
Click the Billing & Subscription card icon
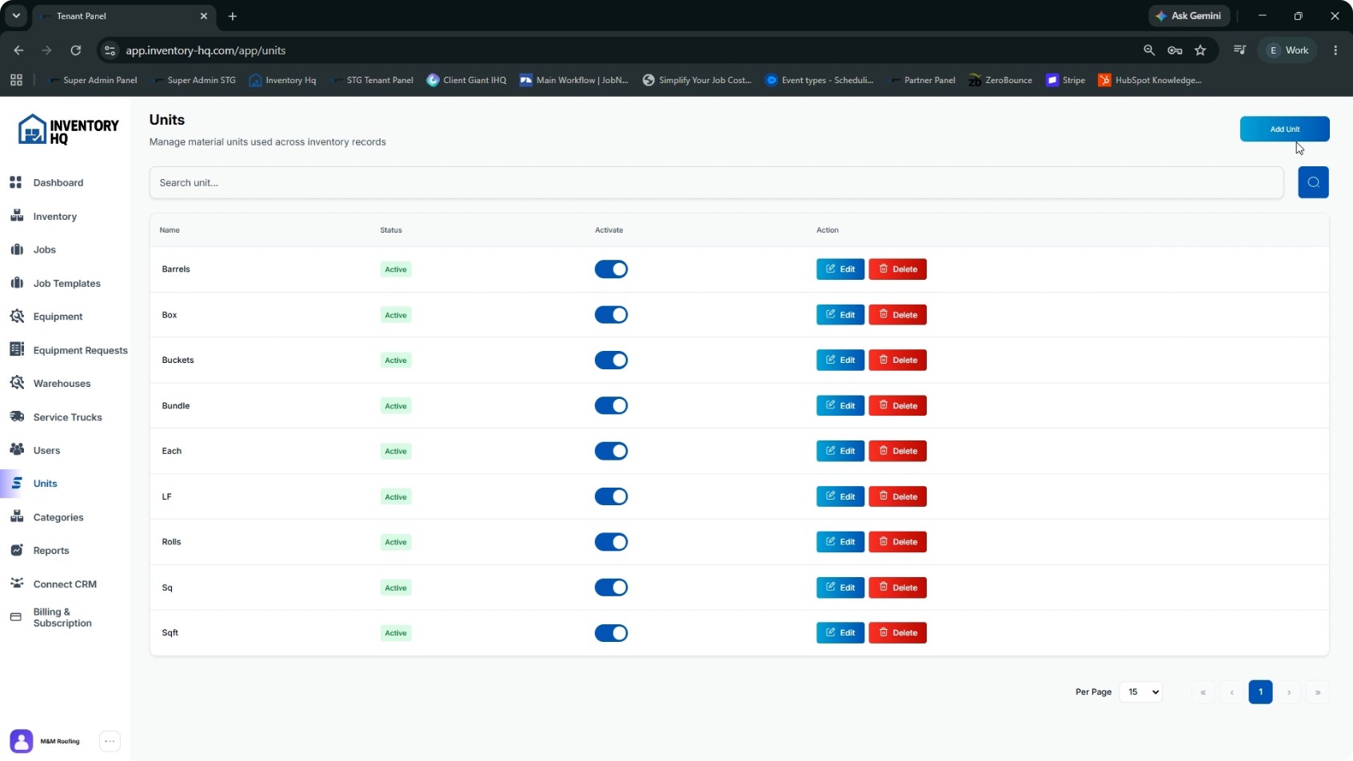(16, 617)
